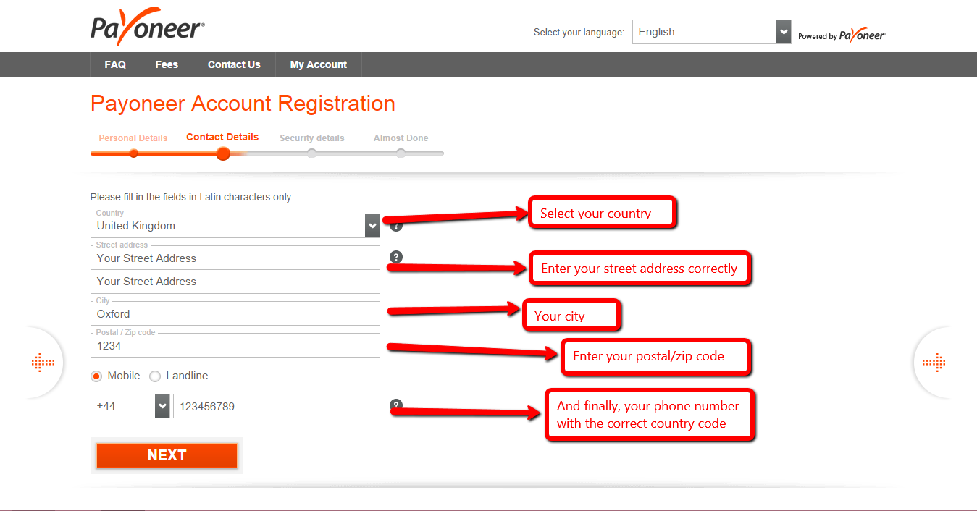Click the help icon next to Street address
This screenshot has width=977, height=511.
coord(395,257)
